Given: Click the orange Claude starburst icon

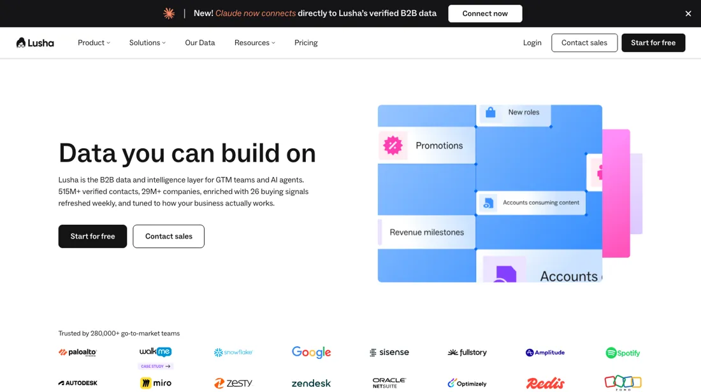Looking at the screenshot, I should (x=169, y=13).
